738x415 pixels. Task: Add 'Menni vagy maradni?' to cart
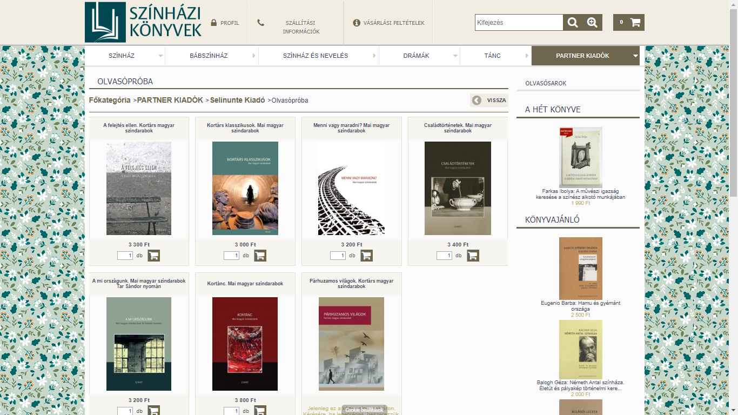click(367, 256)
